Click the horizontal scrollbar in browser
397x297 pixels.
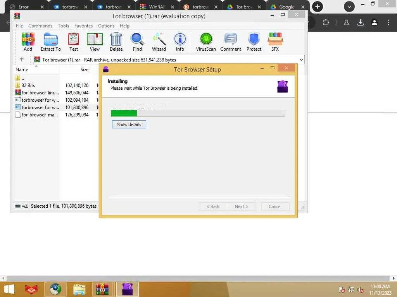click(198, 278)
